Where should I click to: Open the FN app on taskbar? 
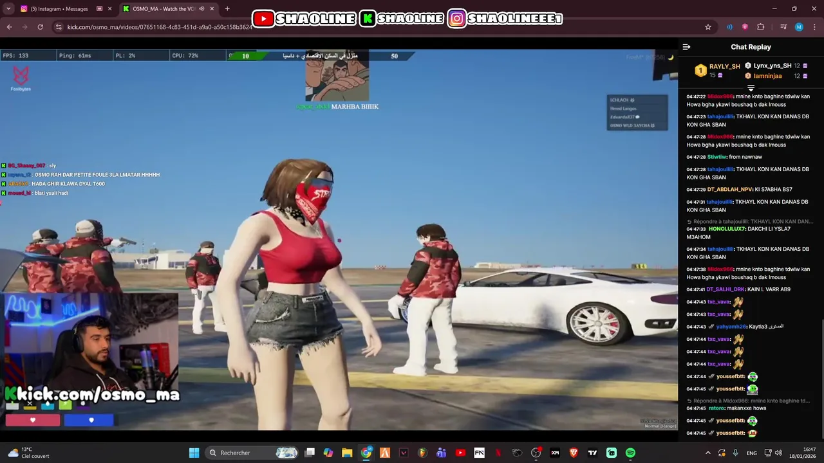(479, 453)
